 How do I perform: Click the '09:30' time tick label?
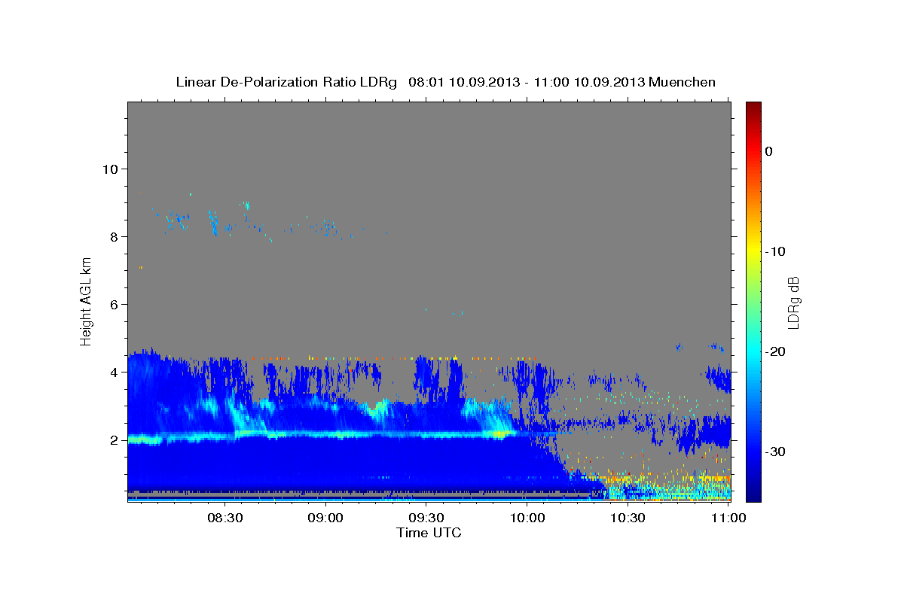[426, 518]
